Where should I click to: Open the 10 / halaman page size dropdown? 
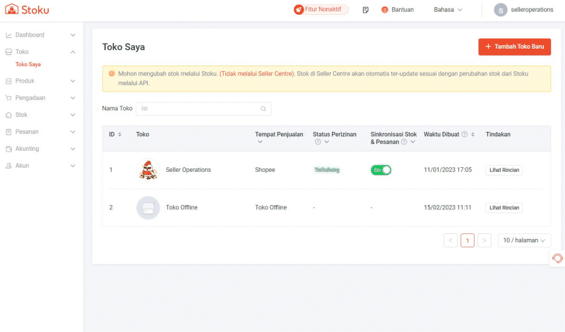523,240
